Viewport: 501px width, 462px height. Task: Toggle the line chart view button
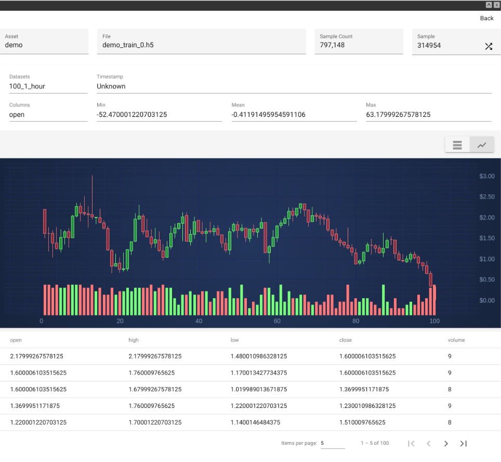(x=482, y=145)
